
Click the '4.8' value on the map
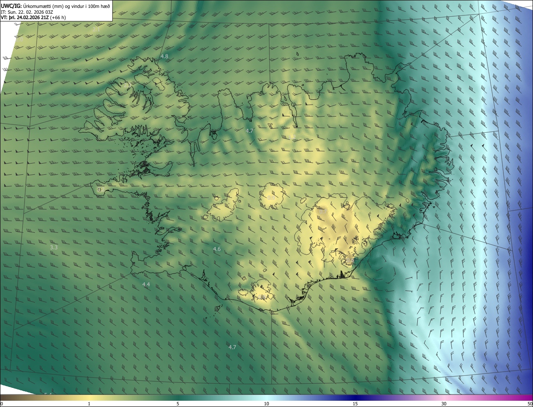coord(164,56)
